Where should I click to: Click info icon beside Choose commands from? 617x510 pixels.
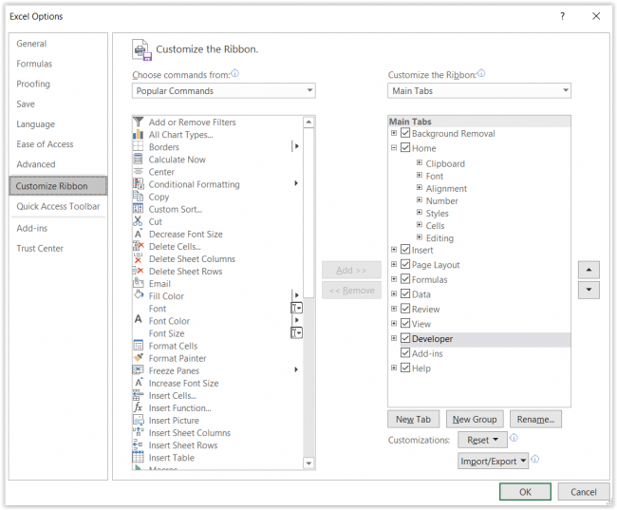coord(234,73)
